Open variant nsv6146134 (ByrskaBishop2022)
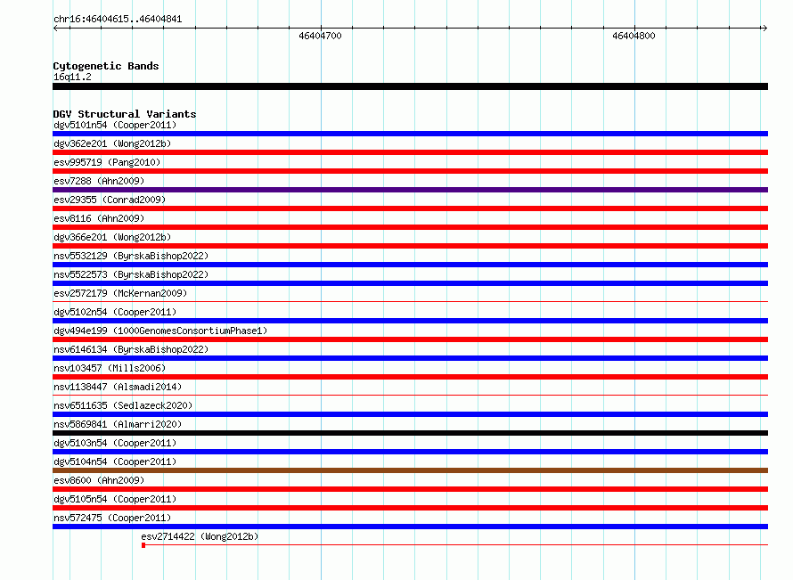793x580 pixels. 131,349
